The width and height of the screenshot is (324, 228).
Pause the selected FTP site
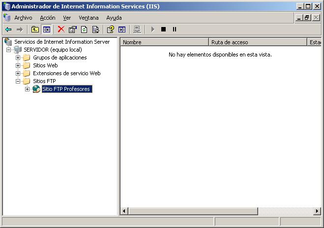click(x=175, y=29)
